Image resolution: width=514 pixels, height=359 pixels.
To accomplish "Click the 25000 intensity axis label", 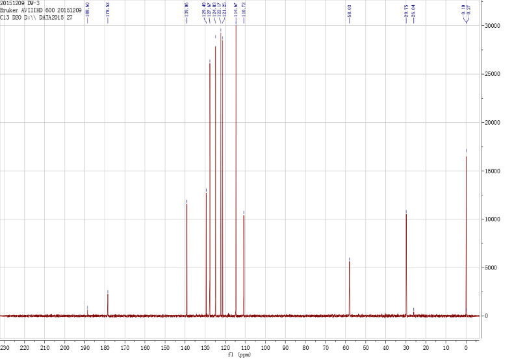I will tap(493, 74).
